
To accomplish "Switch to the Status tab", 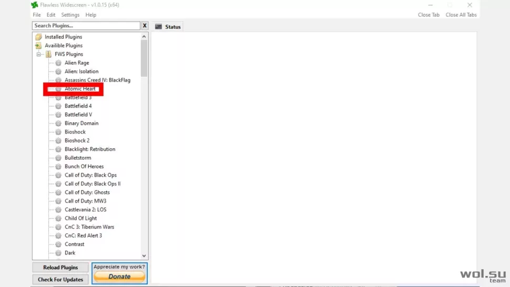I will (x=168, y=27).
